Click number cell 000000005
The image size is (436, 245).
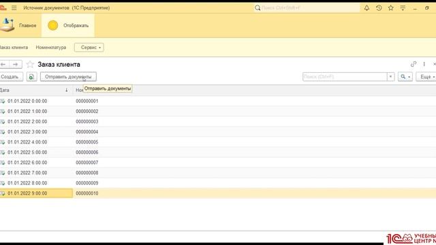[x=87, y=142]
